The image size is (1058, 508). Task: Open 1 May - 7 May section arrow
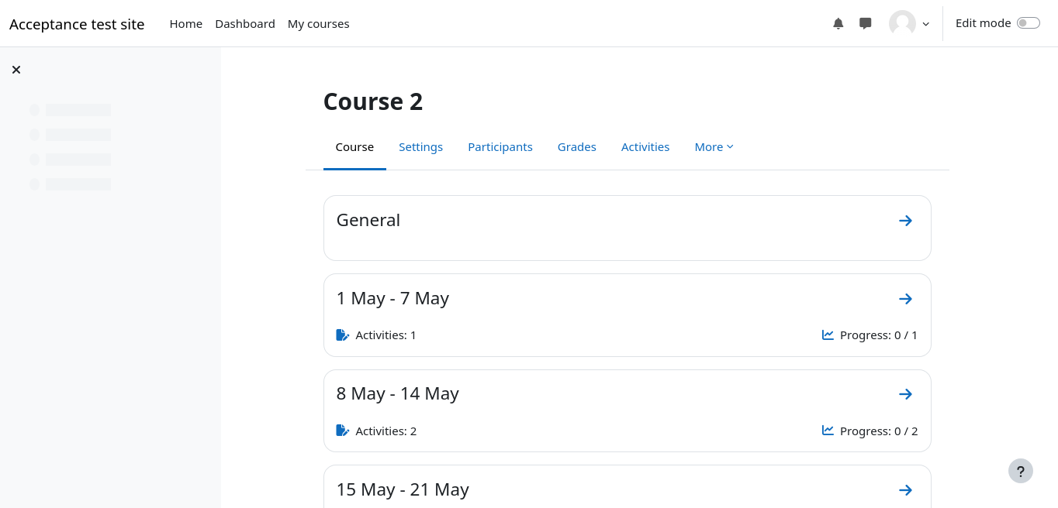(905, 299)
